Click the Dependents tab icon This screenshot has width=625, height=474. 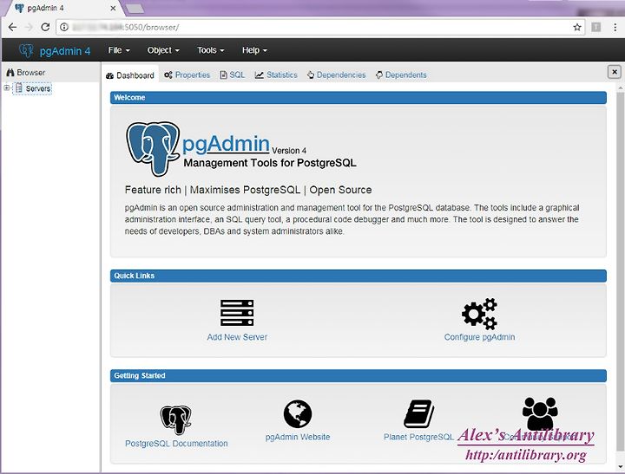click(379, 75)
